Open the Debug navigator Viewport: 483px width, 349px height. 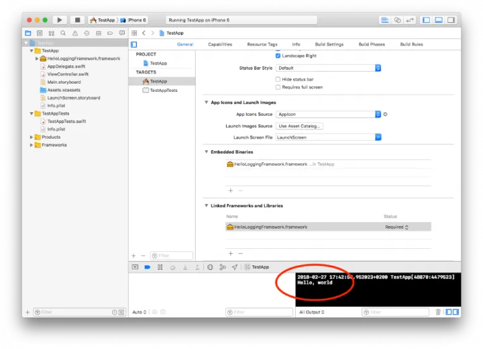point(99,33)
